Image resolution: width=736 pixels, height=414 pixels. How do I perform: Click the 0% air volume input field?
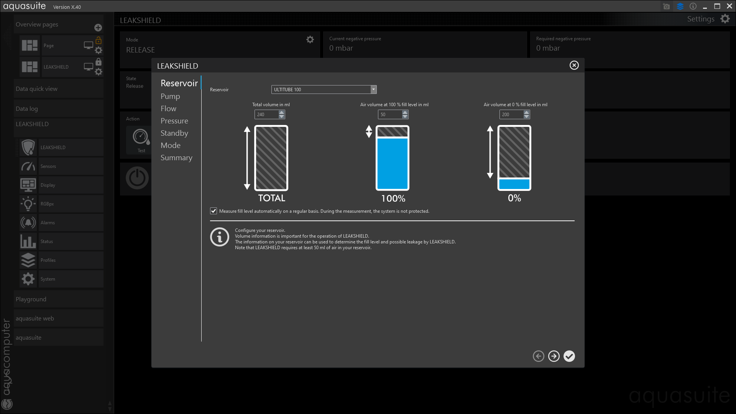point(512,114)
